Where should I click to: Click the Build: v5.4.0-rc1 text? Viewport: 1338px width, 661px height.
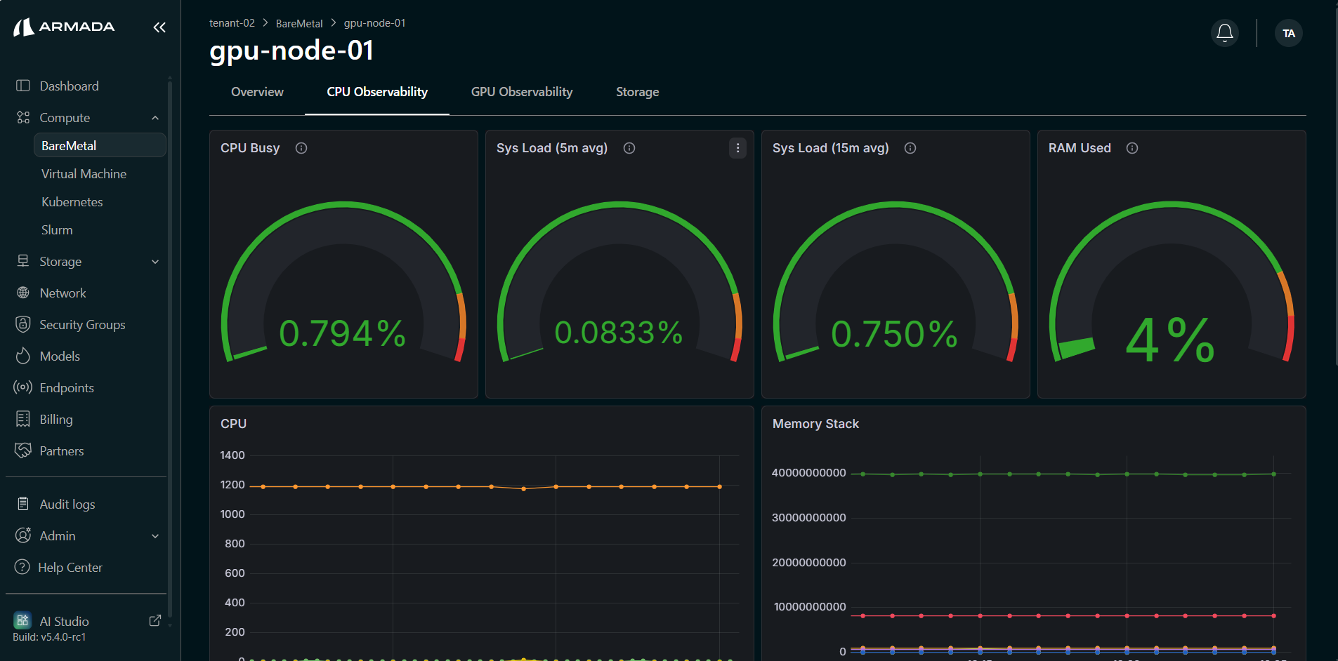(x=49, y=637)
